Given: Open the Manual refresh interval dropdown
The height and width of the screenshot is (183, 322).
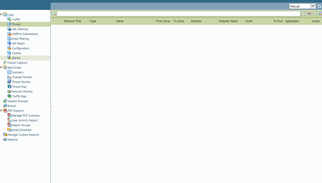Looking at the screenshot, I should pos(313,6).
